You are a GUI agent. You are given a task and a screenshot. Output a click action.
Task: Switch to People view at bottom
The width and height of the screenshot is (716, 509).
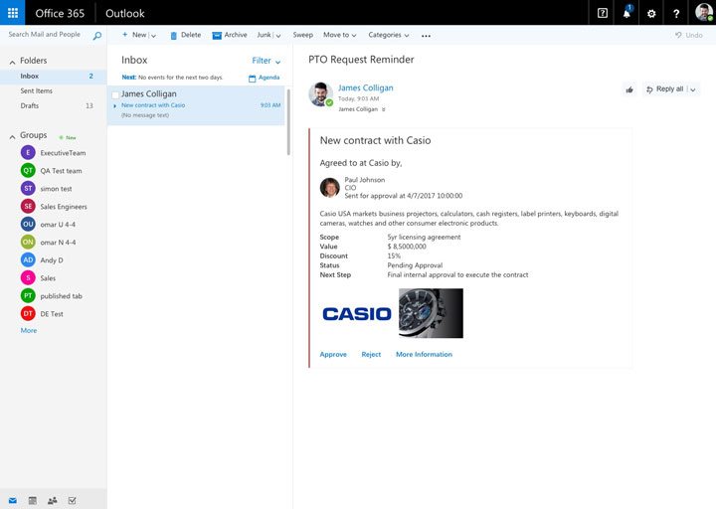pos(52,500)
